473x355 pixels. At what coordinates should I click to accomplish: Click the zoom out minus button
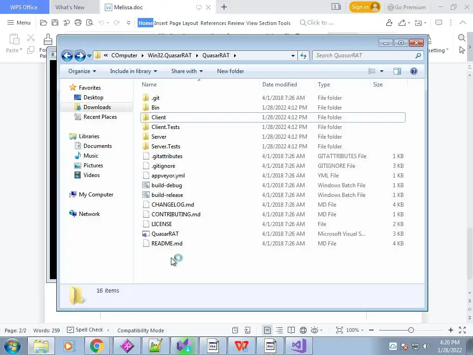[371, 330]
